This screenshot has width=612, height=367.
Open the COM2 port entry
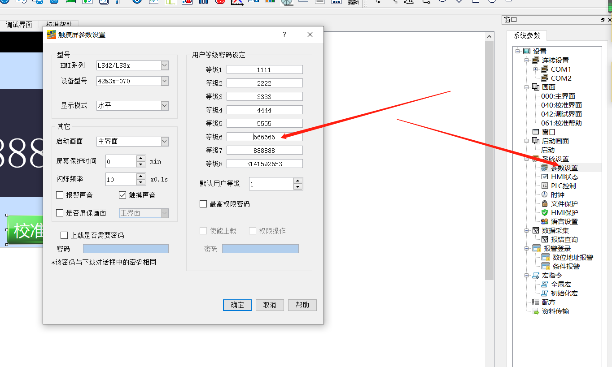pyautogui.click(x=561, y=78)
